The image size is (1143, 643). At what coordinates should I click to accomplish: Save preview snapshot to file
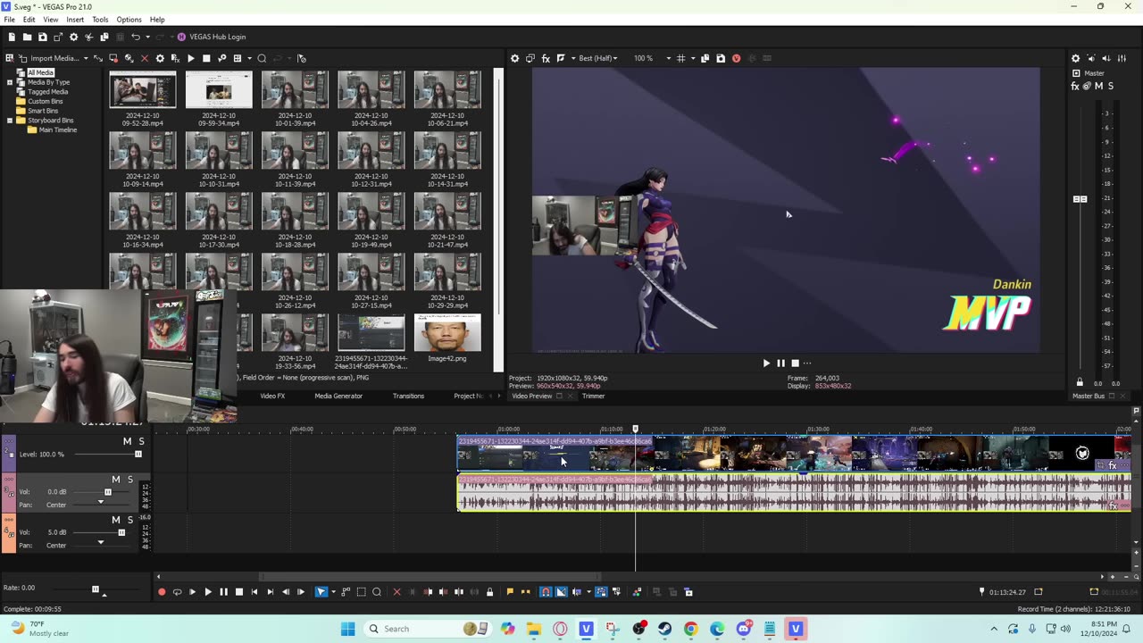click(x=721, y=58)
